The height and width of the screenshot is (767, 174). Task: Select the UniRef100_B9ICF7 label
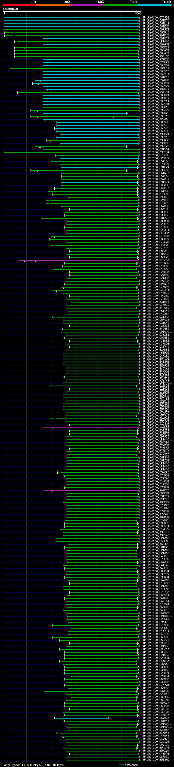tap(156, 38)
